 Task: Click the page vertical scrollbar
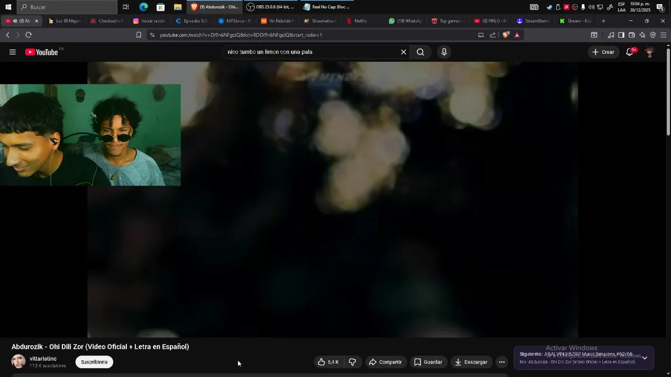coord(668,92)
